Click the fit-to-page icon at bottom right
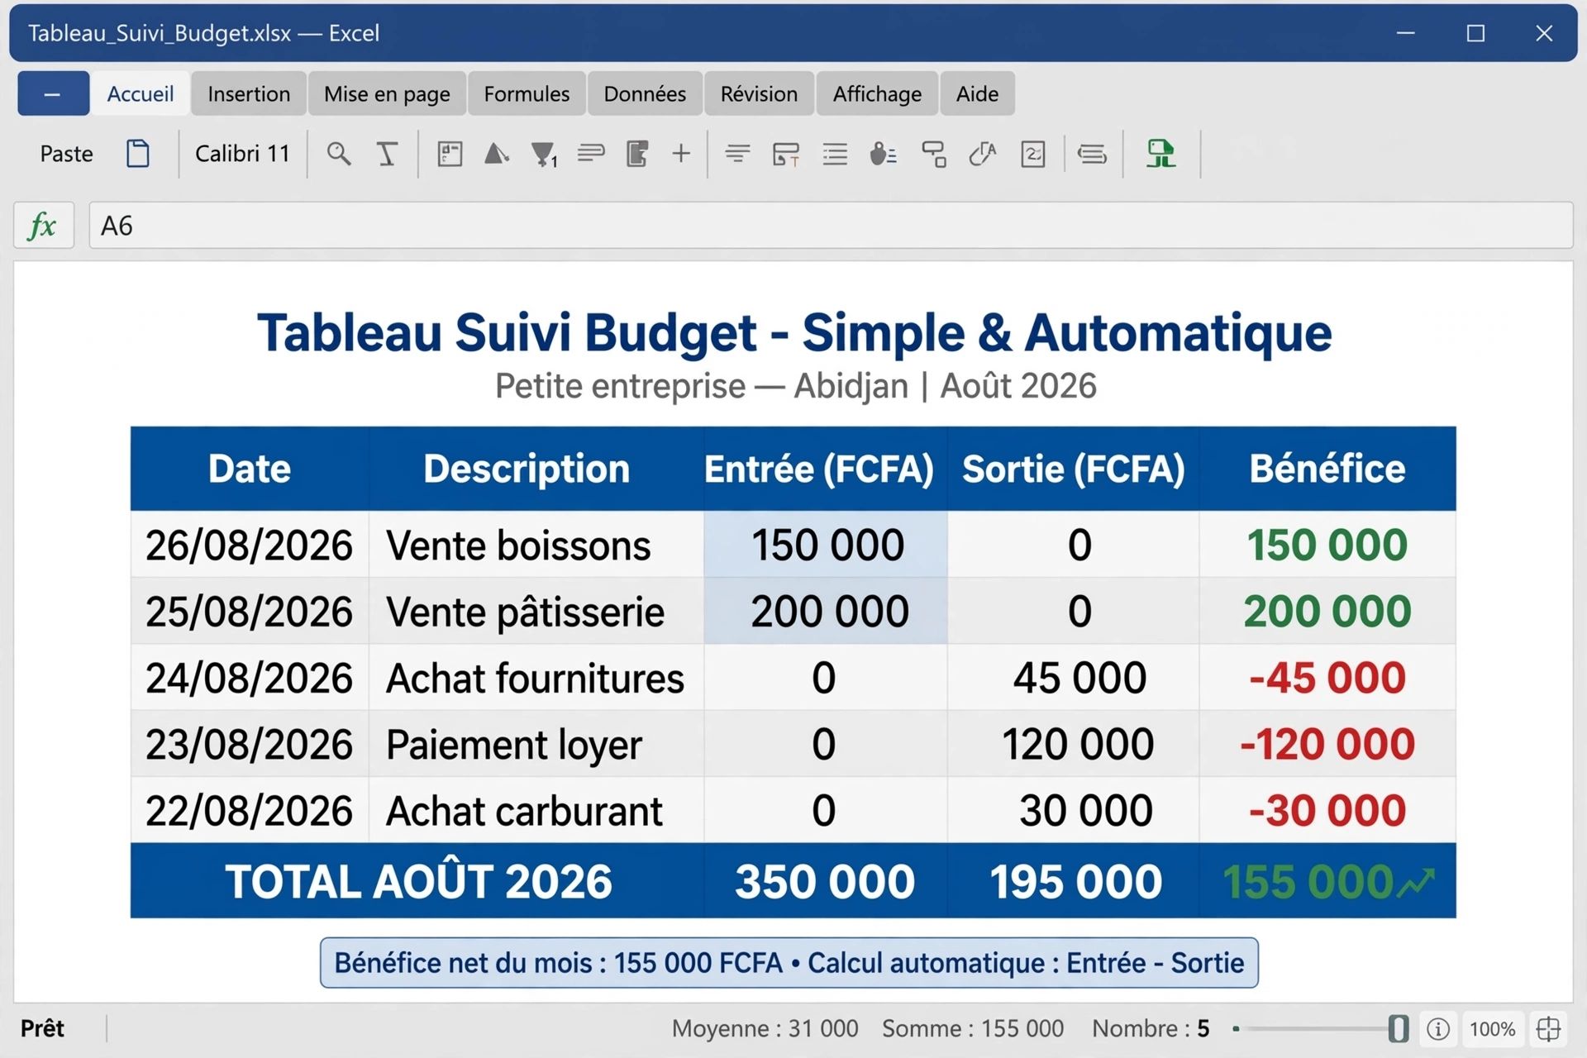This screenshot has width=1587, height=1058. [x=1548, y=1029]
